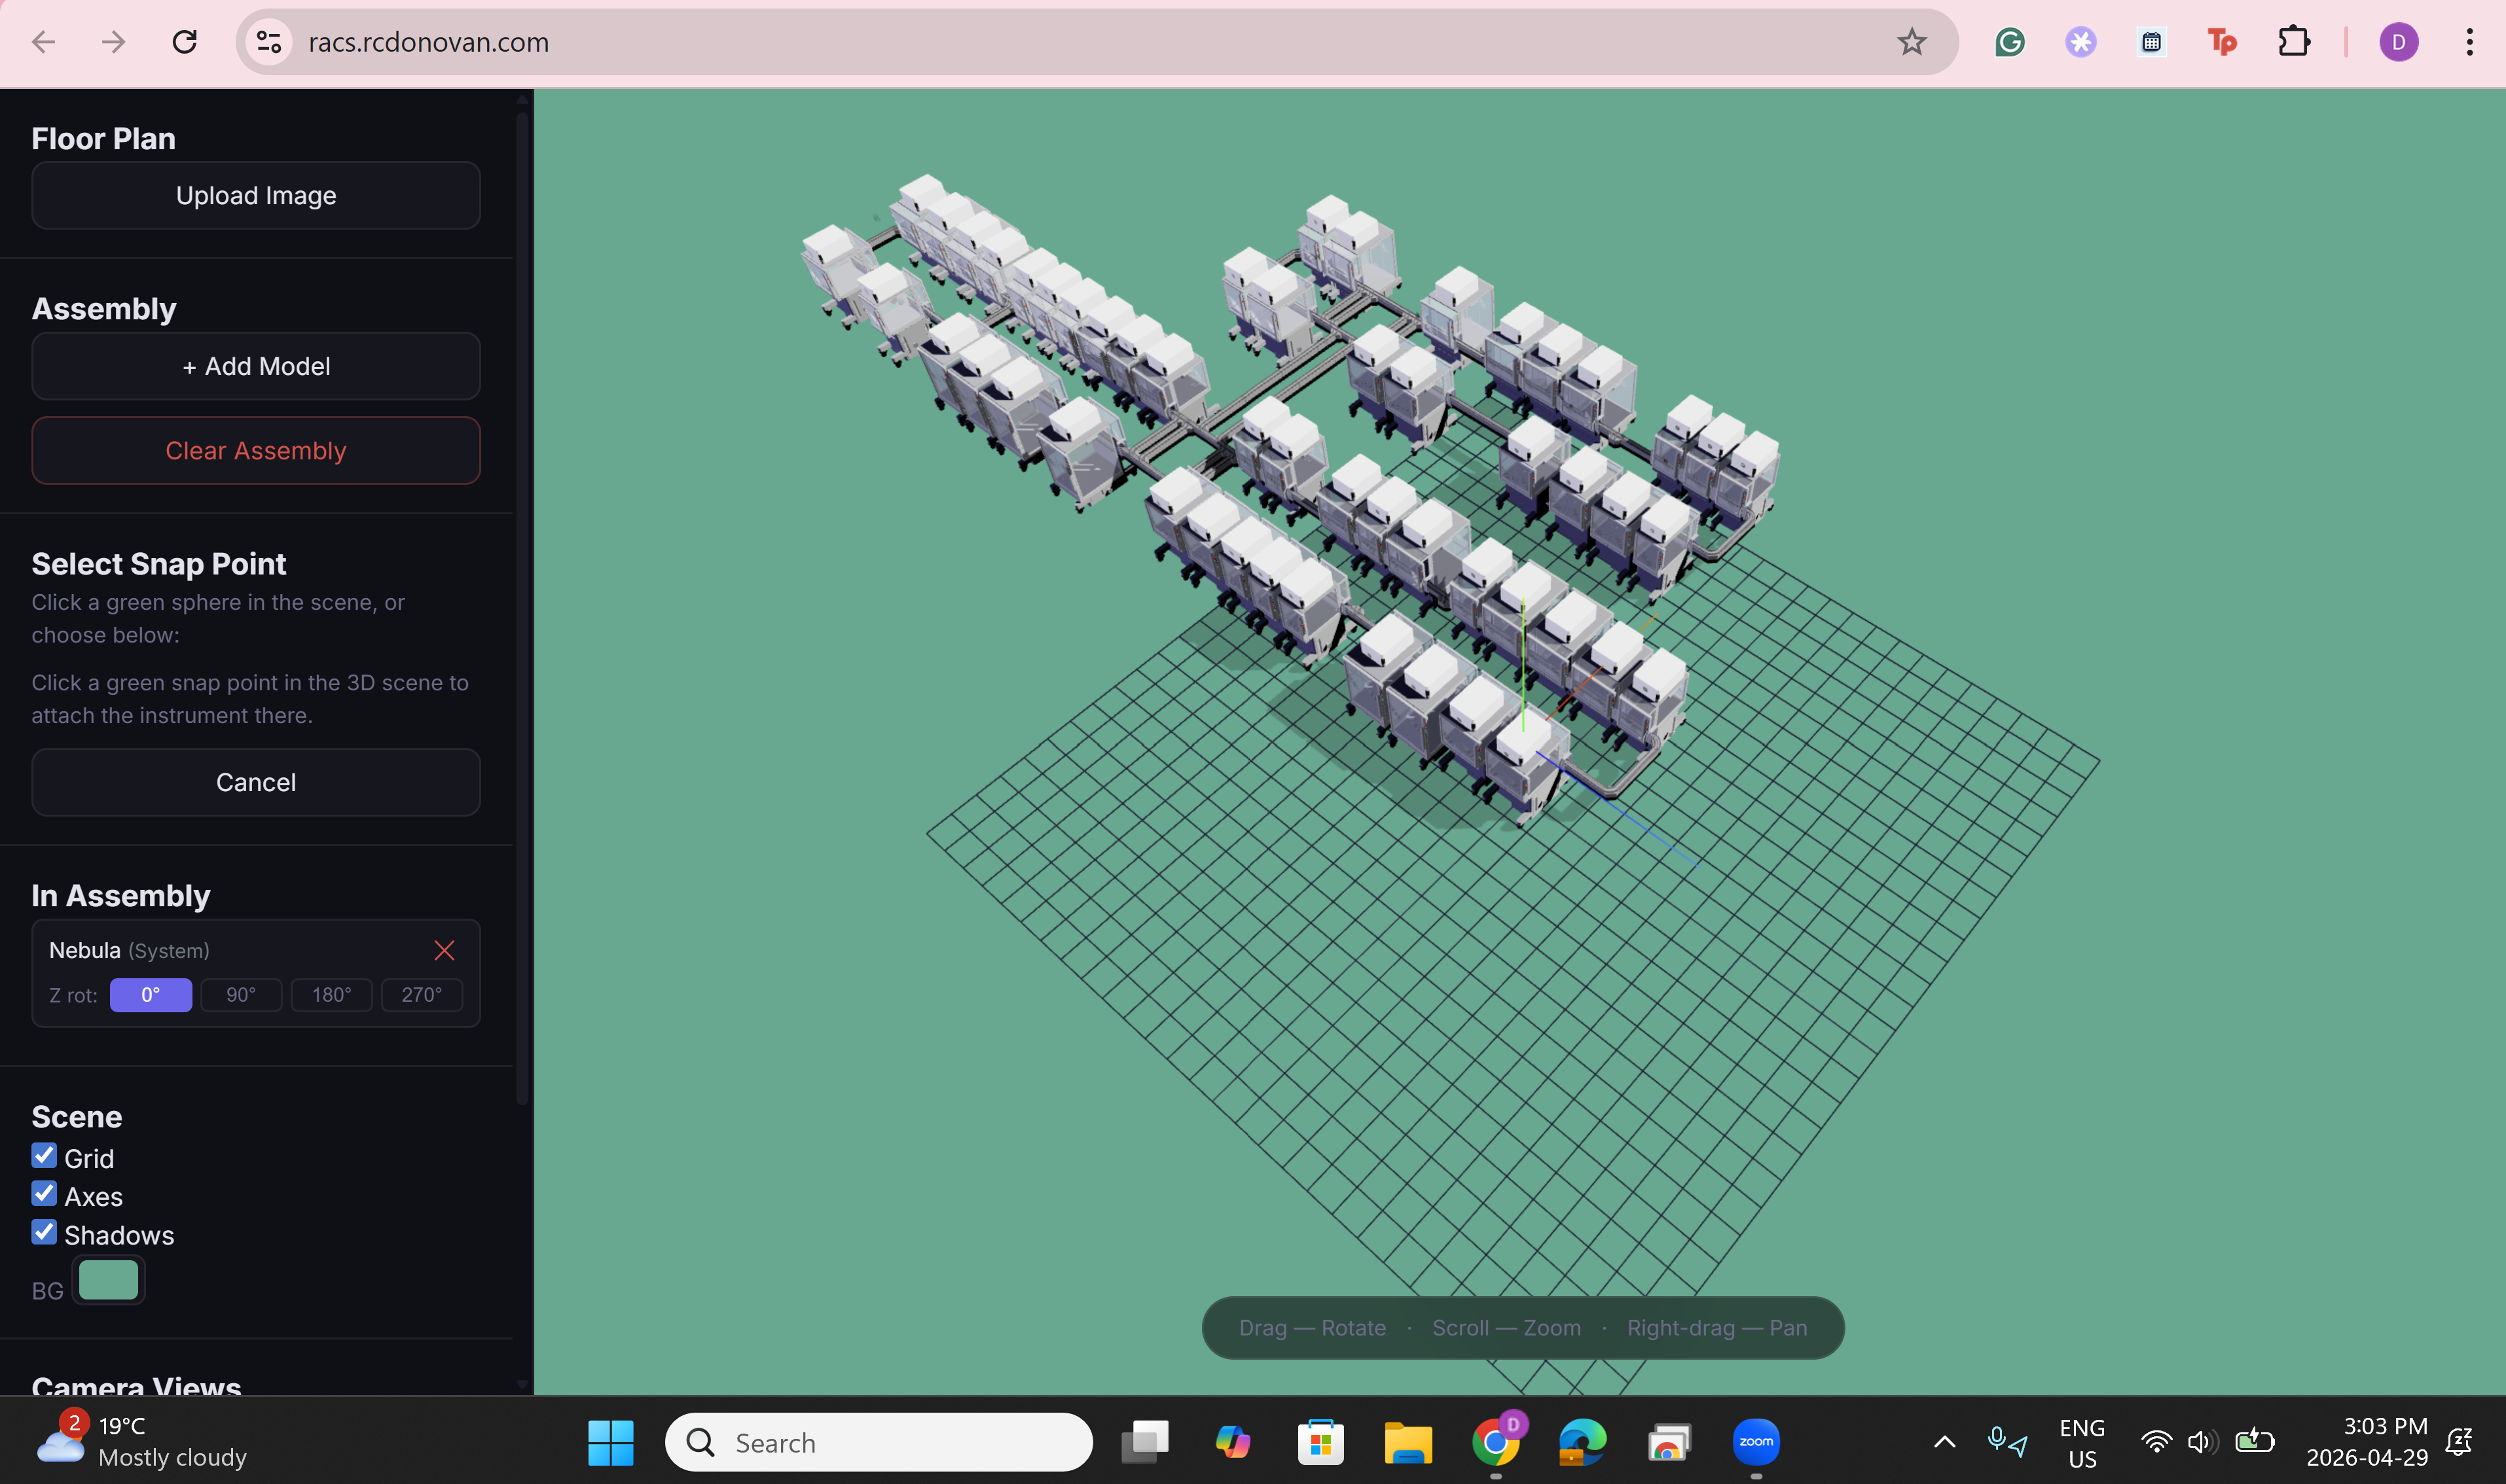Select the 180° Z rotation option
This screenshot has height=1484, width=2506.
click(331, 995)
